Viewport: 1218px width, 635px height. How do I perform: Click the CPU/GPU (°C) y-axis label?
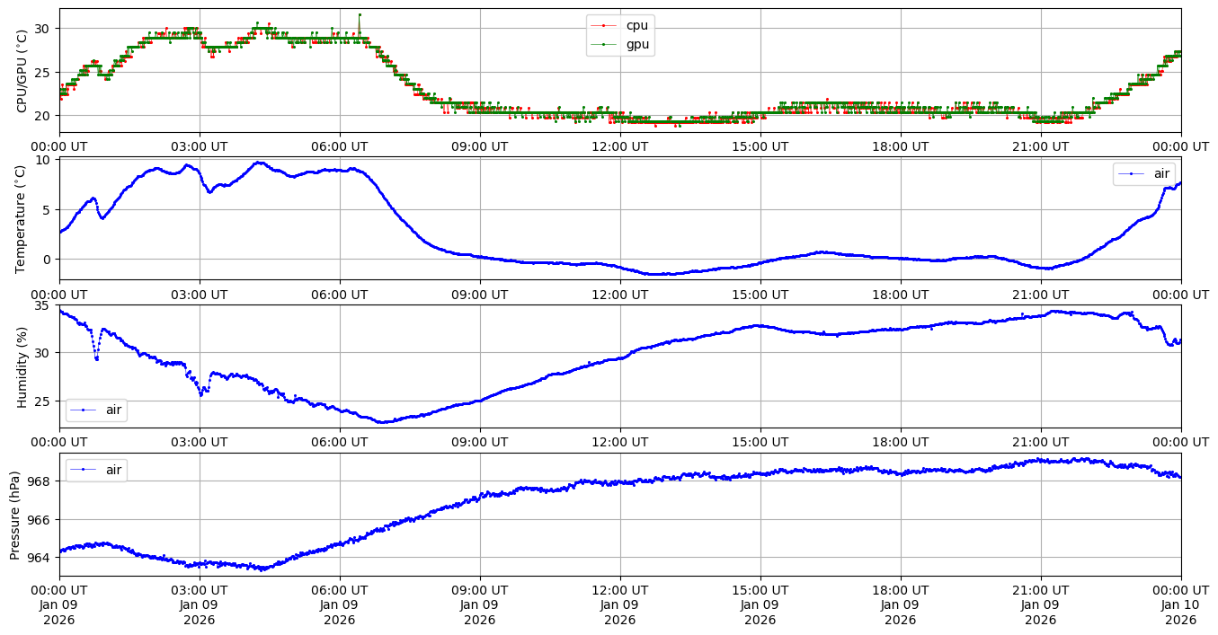(x=22, y=71)
